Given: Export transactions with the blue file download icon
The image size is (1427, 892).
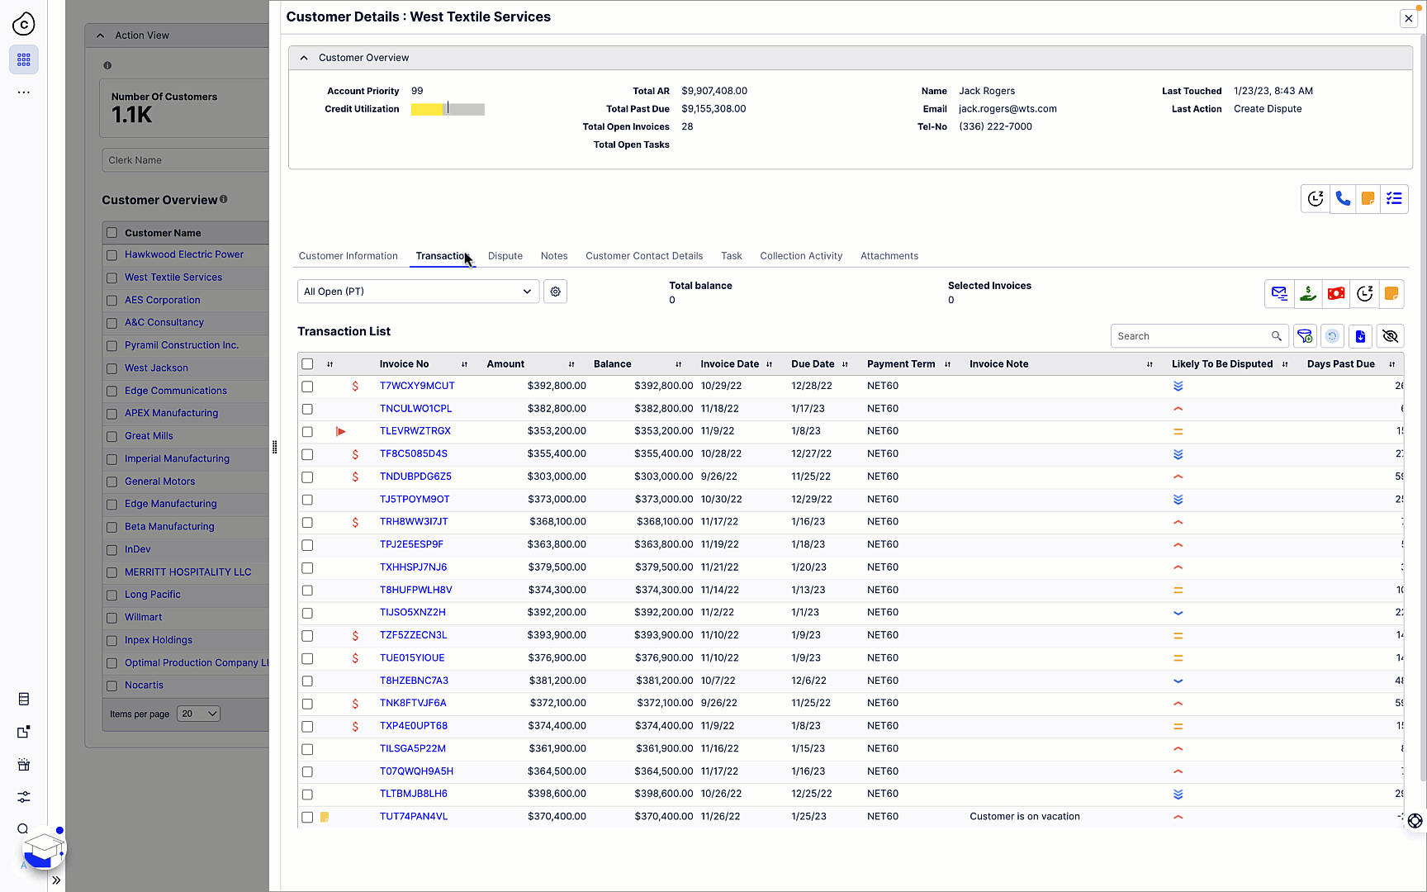Looking at the screenshot, I should [x=1360, y=336].
